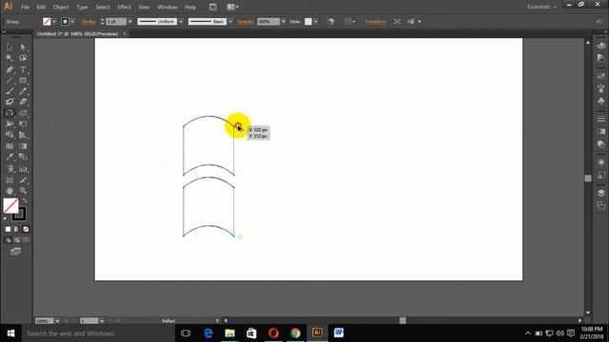Set paint mode to Gradient
The image size is (609, 342).
click(x=17, y=229)
